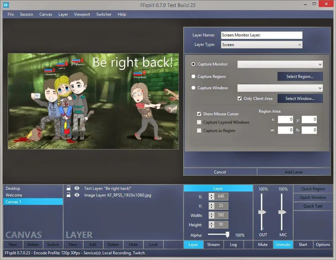This screenshot has height=260, width=336.
Task: Click the Quick Region button
Action: (x=313, y=189)
